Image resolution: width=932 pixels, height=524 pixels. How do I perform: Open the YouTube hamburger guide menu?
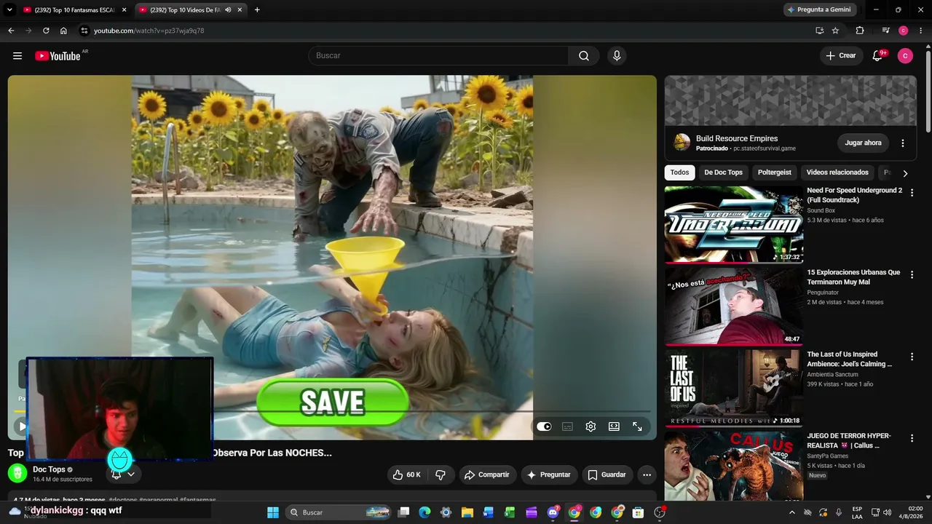click(x=17, y=56)
